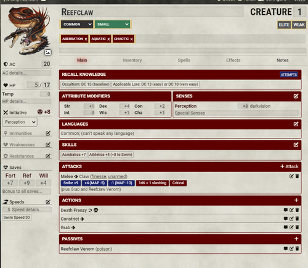This screenshot has width=308, height=268.
Task: Add a new action with plus icon
Action: click(x=296, y=200)
